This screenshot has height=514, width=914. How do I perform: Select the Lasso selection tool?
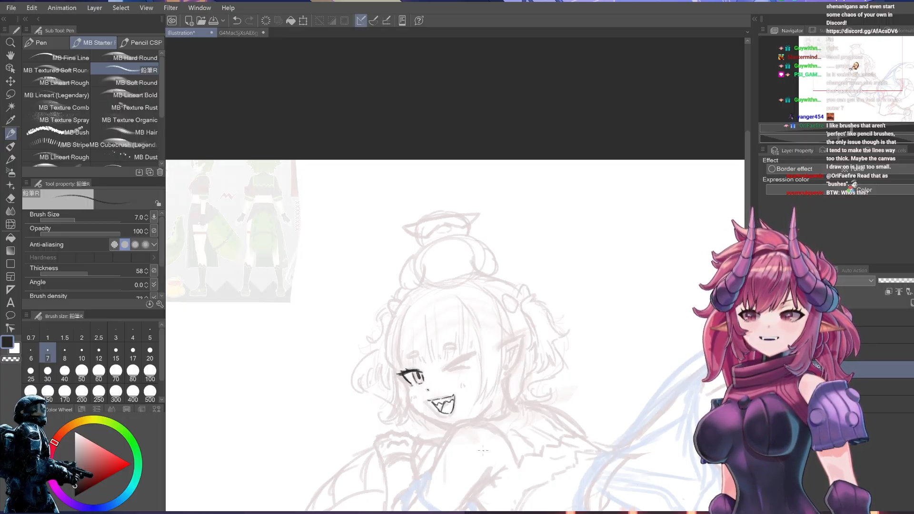[x=10, y=94]
